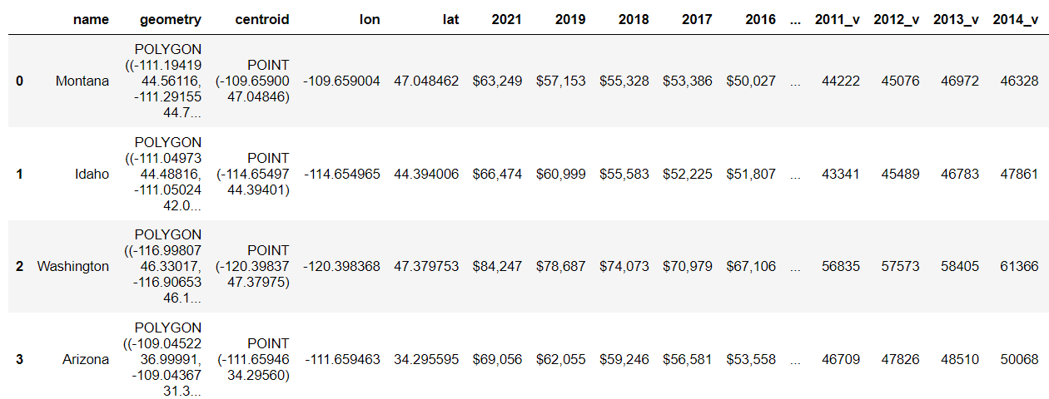Image resolution: width=1049 pixels, height=399 pixels.
Task: Click the Washington name cell
Action: [x=72, y=267]
